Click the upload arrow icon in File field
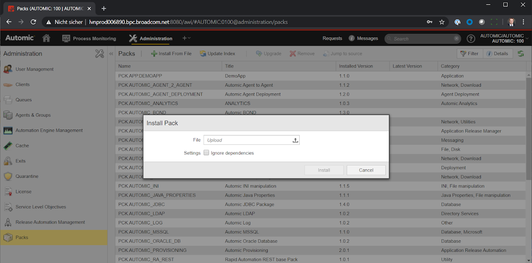Image resolution: width=532 pixels, height=263 pixels. click(x=296, y=140)
